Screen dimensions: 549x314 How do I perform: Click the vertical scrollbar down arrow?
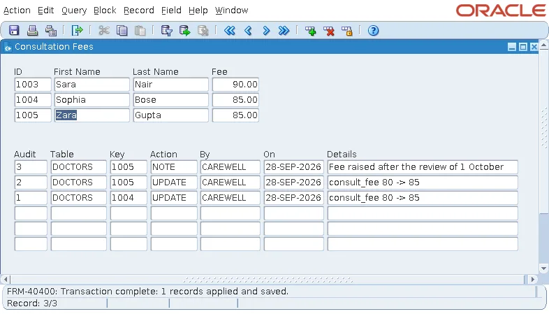pyautogui.click(x=543, y=269)
